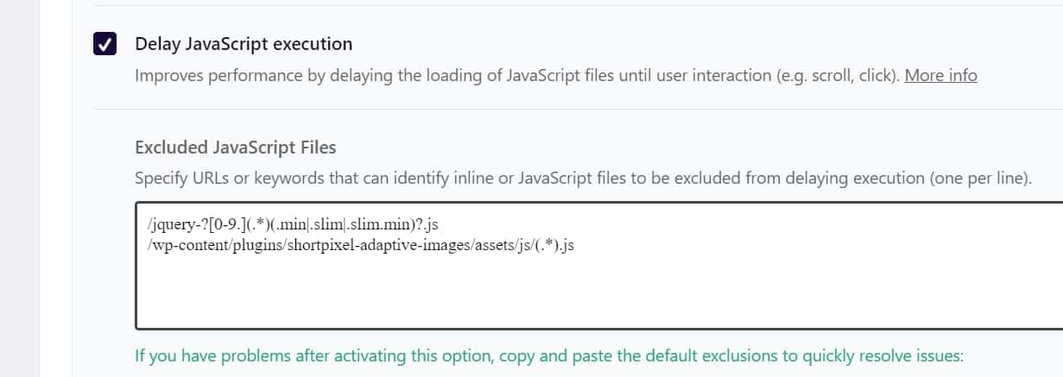Click empty area inside the exclusions textarea

[596, 293]
